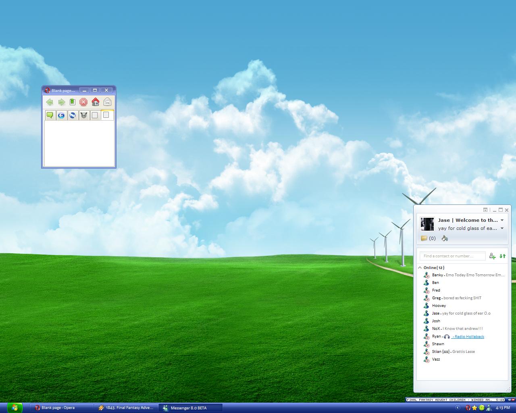Click the paint bucket color scheme icon
This screenshot has width=516, height=413.
point(445,238)
